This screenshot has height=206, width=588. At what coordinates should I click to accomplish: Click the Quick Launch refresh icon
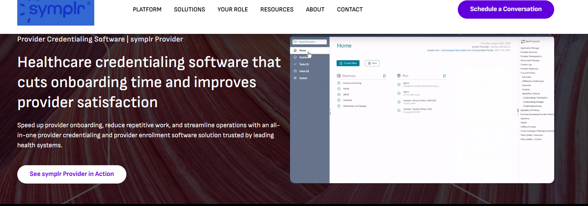(x=523, y=41)
